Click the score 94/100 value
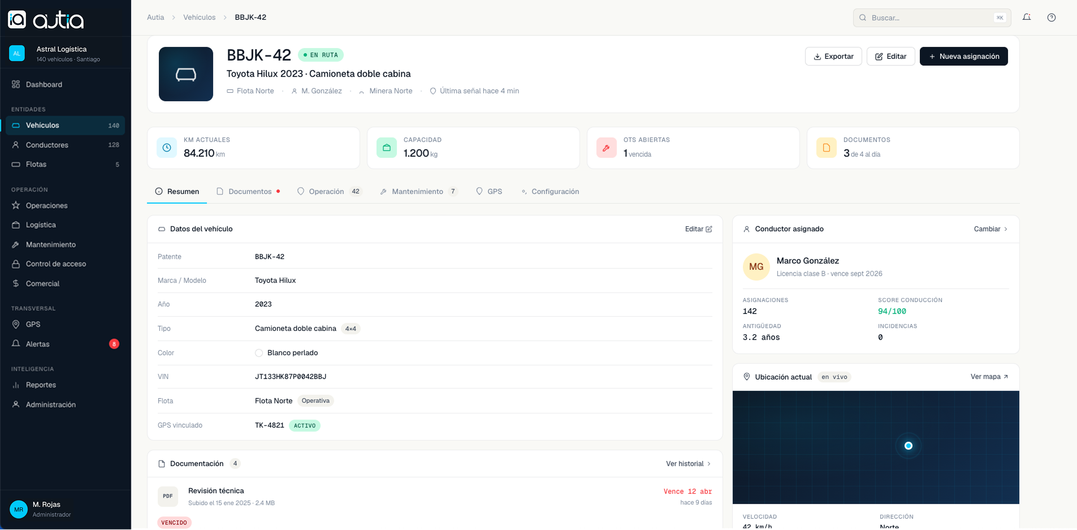Image resolution: width=1077 pixels, height=530 pixels. pos(892,312)
